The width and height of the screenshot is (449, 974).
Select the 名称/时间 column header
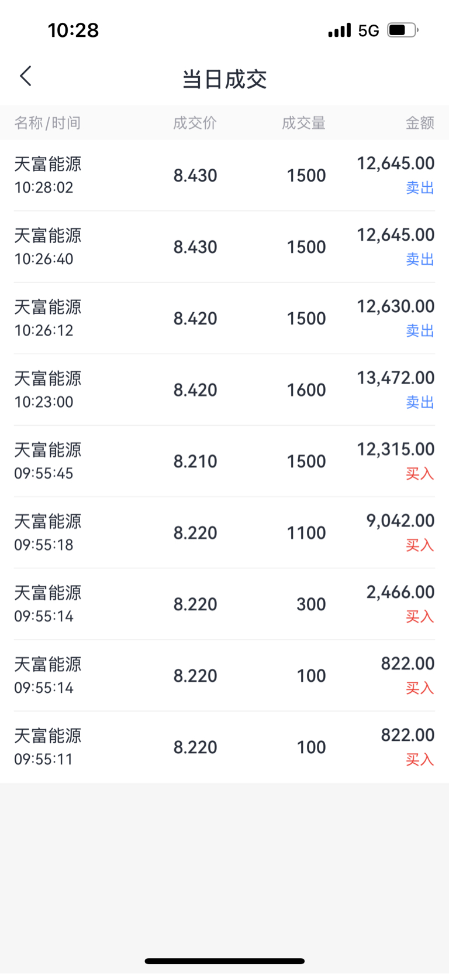(x=47, y=123)
